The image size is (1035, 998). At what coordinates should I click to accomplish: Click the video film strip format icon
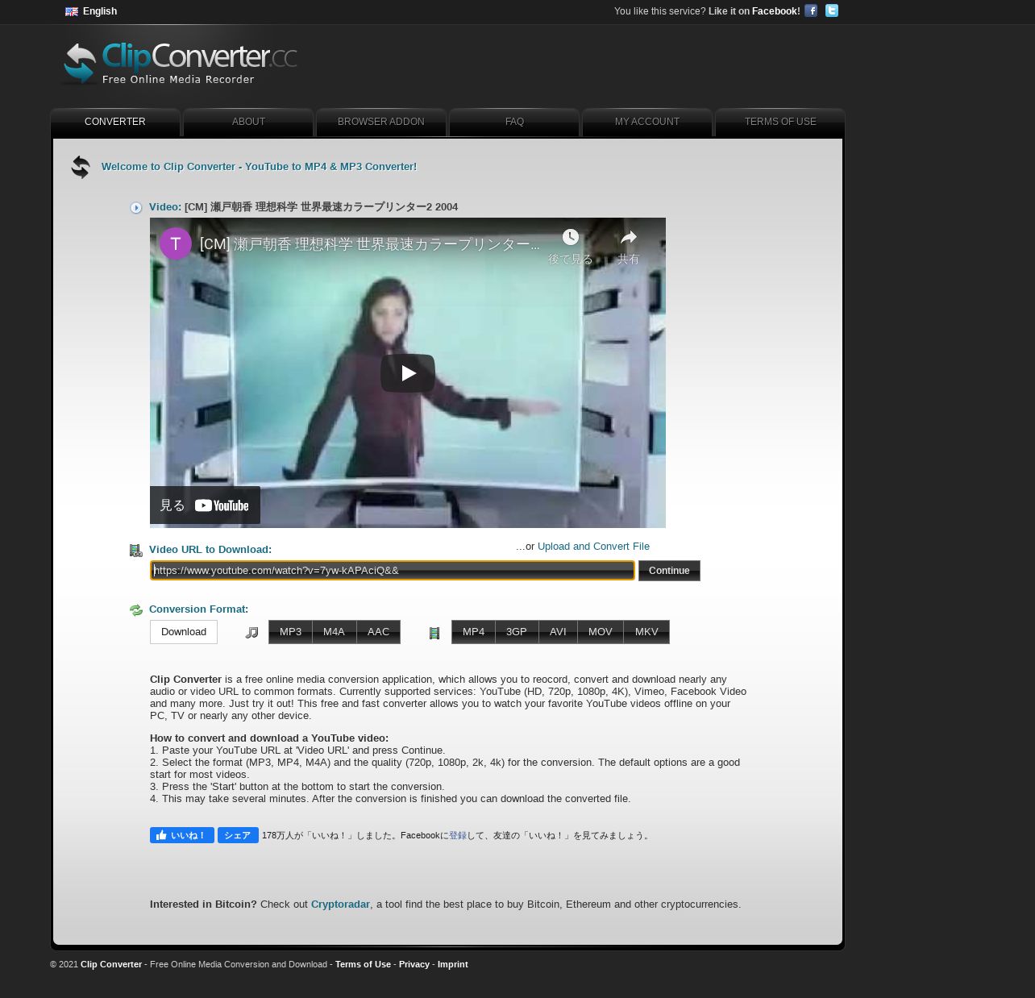click(x=434, y=634)
